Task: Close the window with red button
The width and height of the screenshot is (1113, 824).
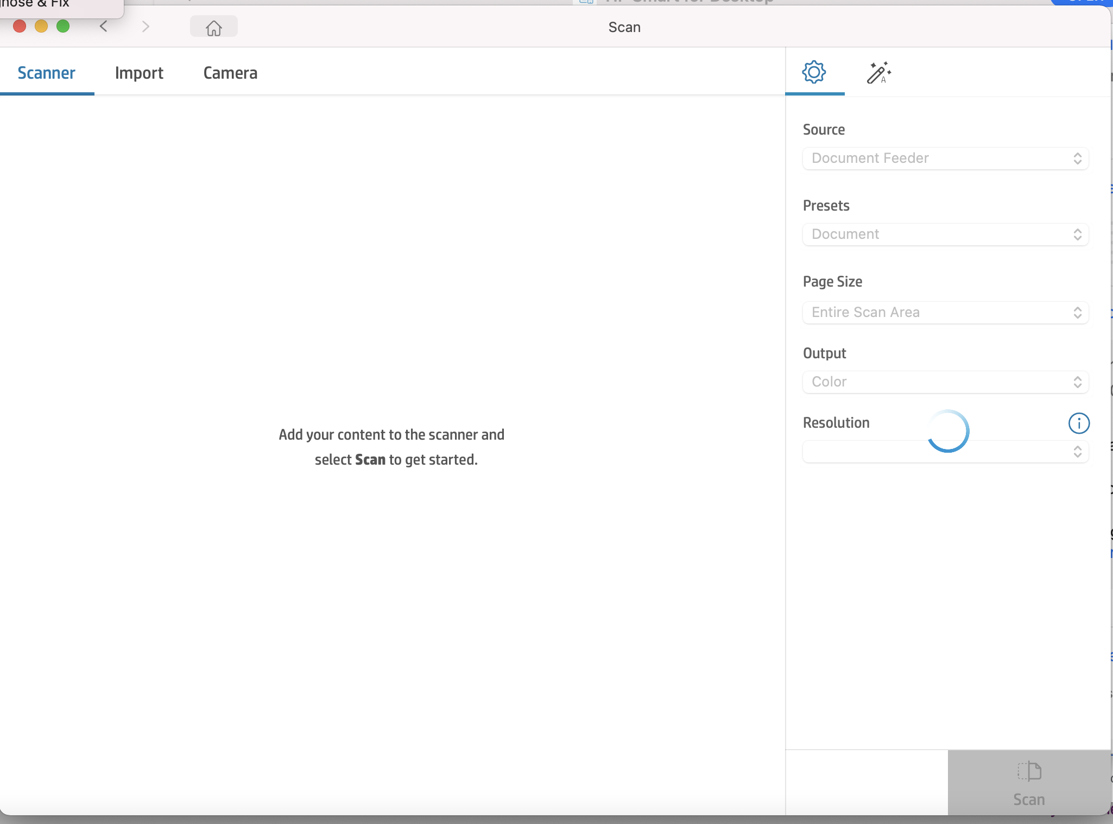Action: coord(20,26)
